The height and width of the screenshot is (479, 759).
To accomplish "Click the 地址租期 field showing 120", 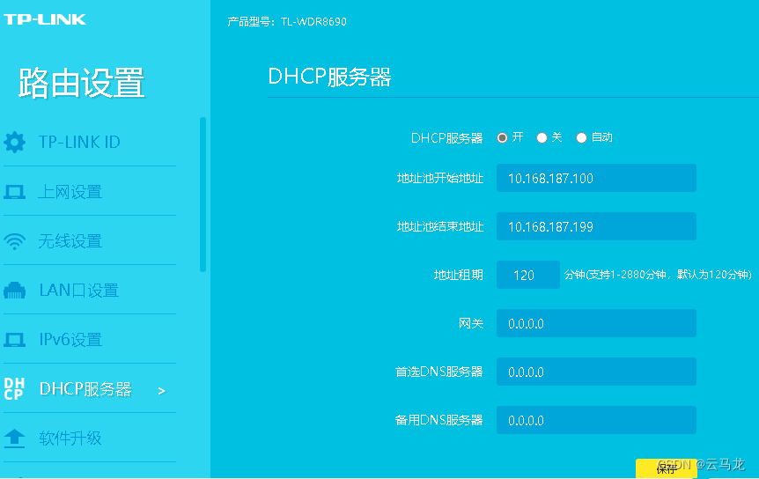I will (528, 275).
